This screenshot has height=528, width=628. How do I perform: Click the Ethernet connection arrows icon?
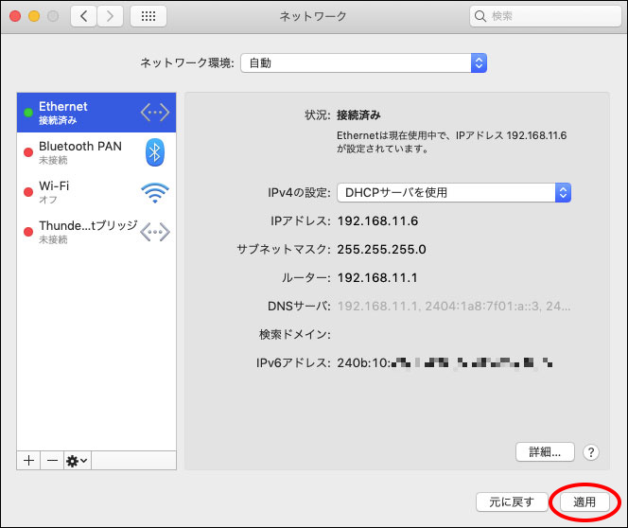point(155,113)
